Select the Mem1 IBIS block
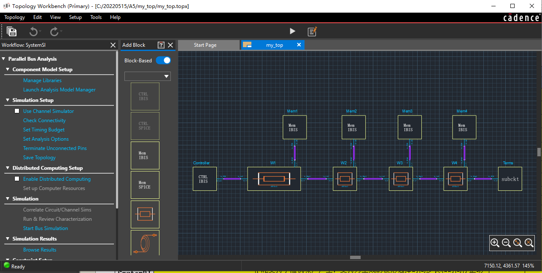 point(294,127)
